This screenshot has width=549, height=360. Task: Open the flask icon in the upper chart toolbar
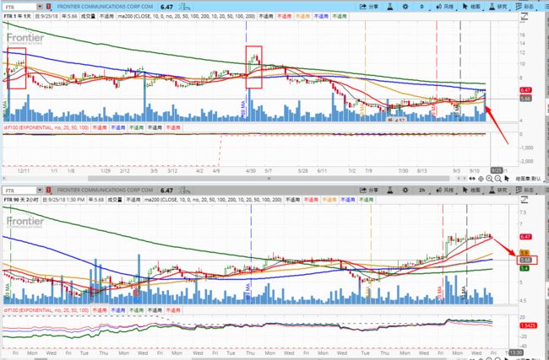(389, 7)
